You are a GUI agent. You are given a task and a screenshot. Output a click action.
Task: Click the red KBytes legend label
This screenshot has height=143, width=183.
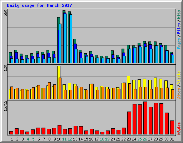coord(179,128)
